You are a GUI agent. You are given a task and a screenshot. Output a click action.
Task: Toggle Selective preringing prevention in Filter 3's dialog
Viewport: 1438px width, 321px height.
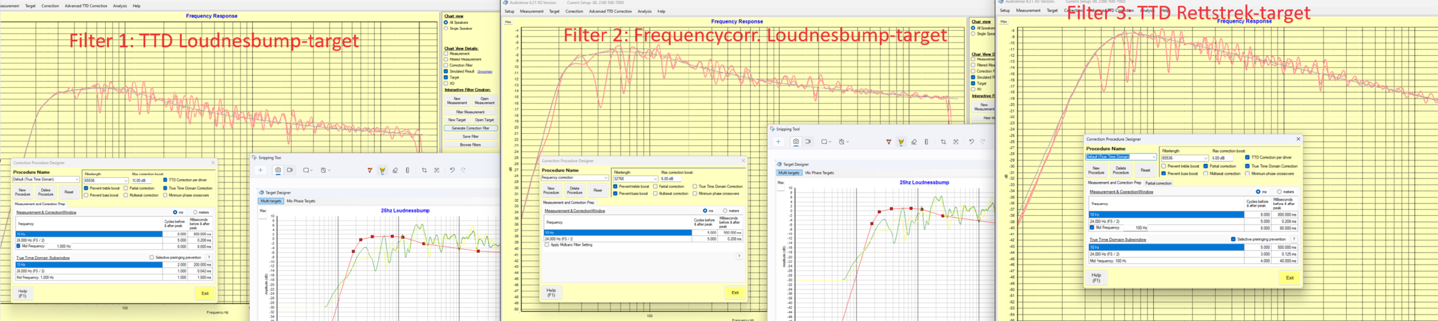coord(1234,239)
